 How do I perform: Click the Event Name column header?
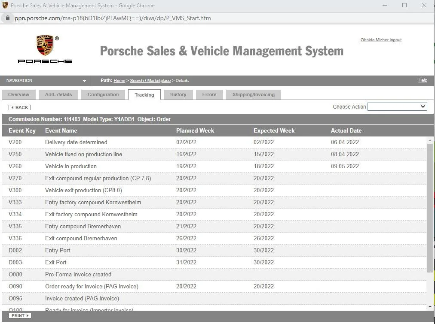61,131
